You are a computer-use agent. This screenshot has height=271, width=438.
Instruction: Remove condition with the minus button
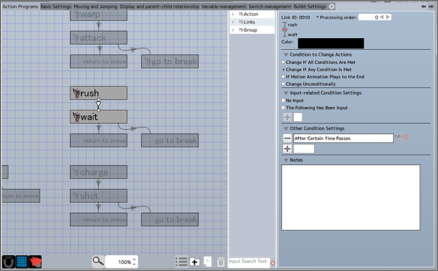point(287,138)
